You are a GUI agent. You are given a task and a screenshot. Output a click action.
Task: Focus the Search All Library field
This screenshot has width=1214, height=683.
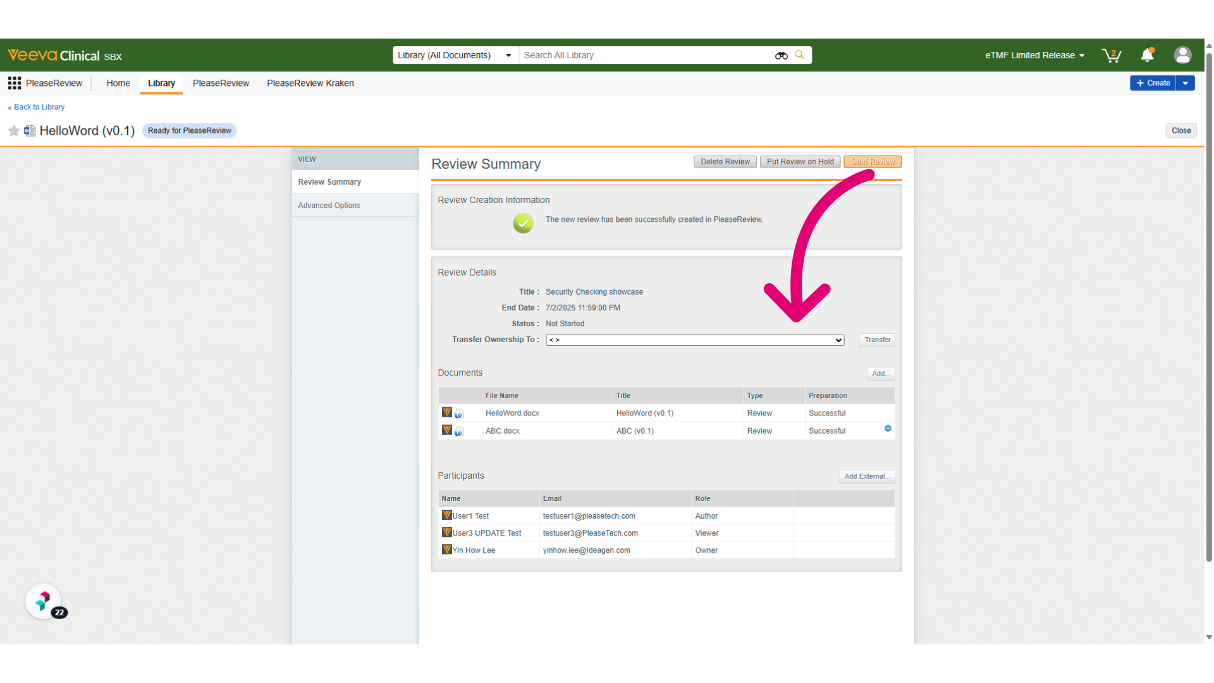(x=645, y=56)
